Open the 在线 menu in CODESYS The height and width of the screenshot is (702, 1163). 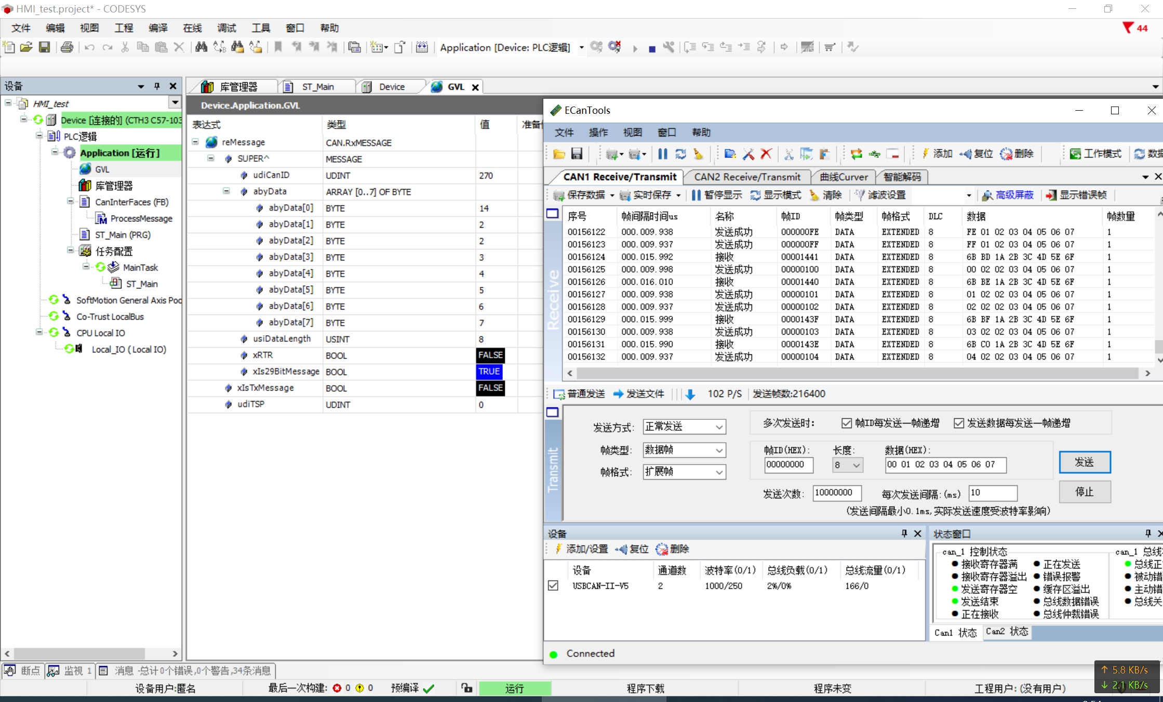pos(192,28)
